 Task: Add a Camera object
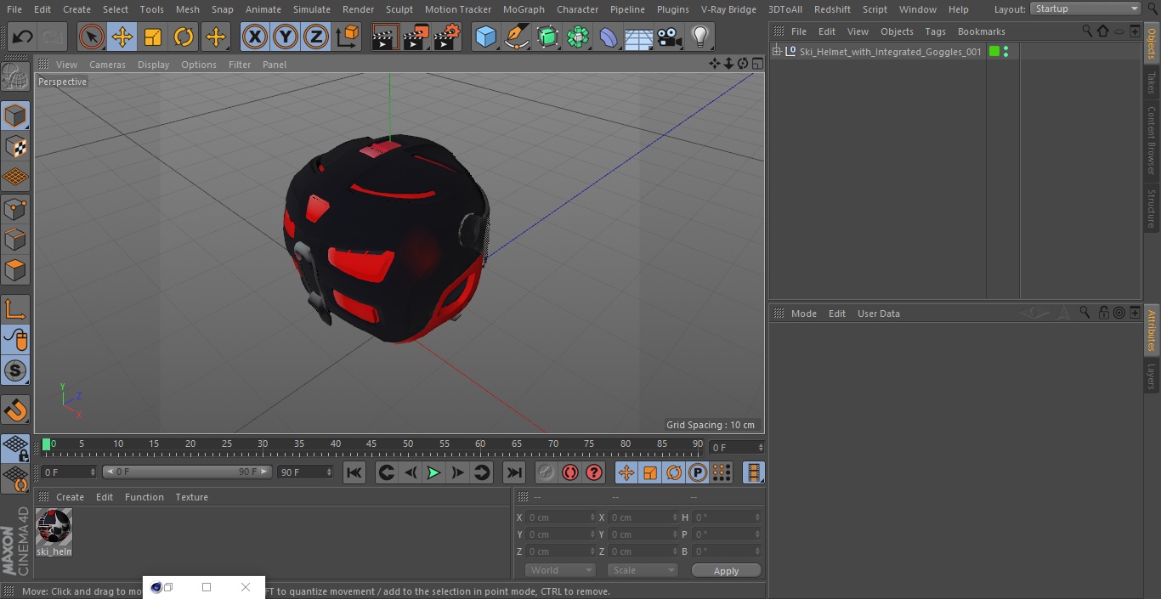click(x=669, y=37)
